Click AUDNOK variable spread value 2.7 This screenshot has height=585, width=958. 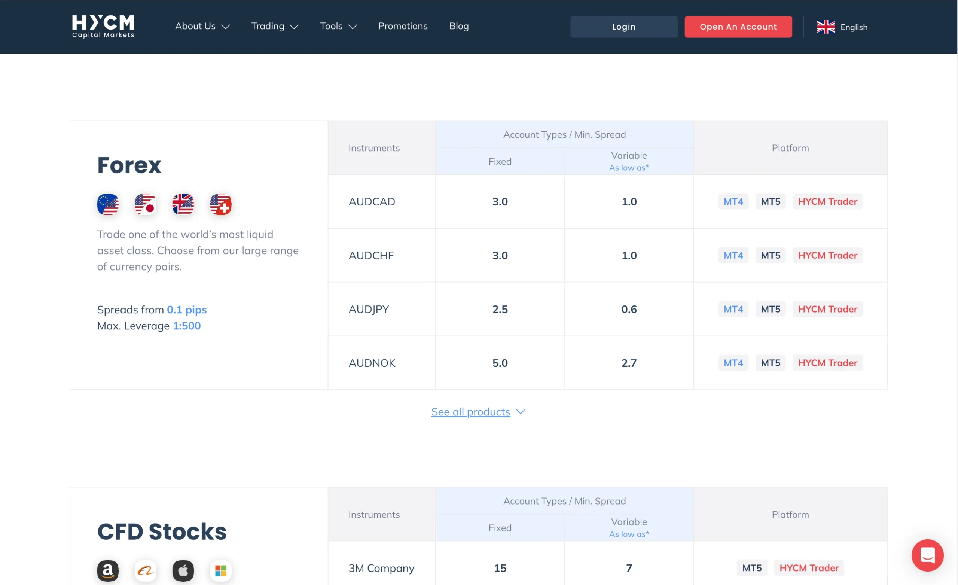629,363
